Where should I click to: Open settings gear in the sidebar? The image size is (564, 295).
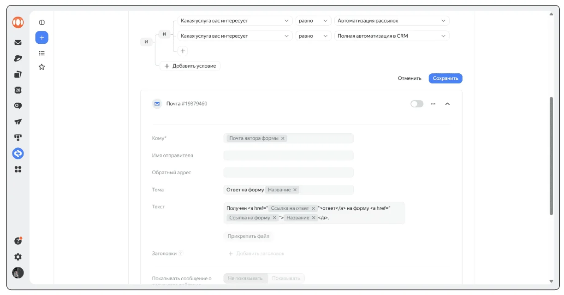pyautogui.click(x=18, y=257)
